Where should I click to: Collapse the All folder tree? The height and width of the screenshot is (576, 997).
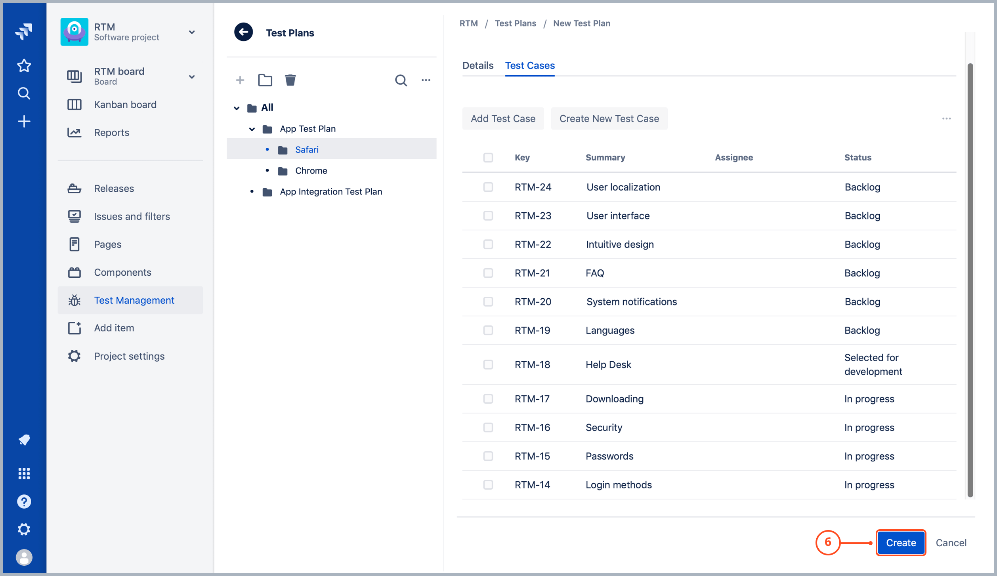click(x=237, y=108)
